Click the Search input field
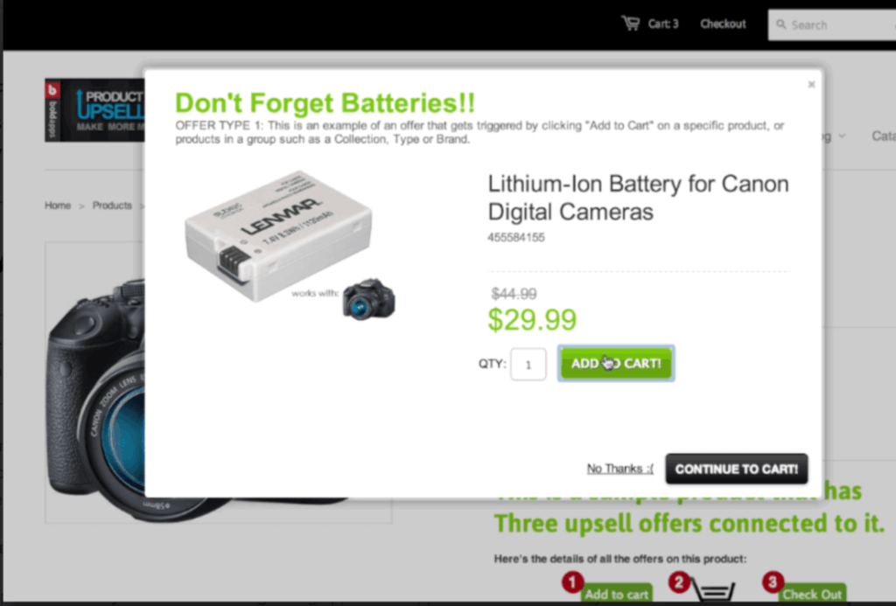 (832, 24)
